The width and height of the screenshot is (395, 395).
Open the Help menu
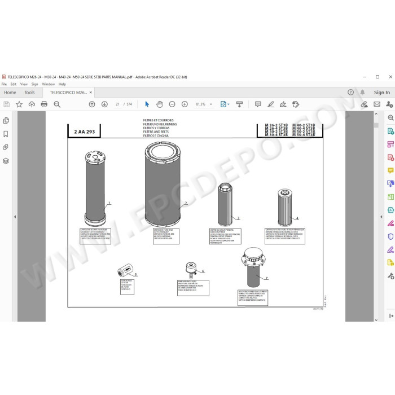62,84
